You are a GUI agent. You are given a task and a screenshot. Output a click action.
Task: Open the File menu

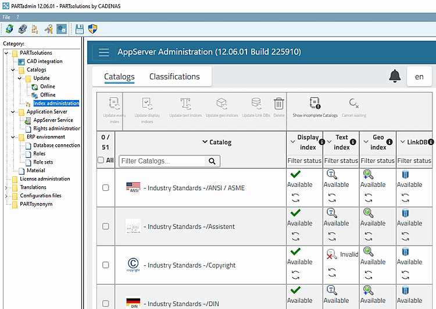(x=6, y=17)
